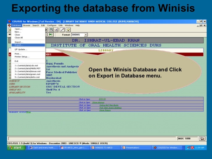Switch to 05-ABCD_intro_ppt taskbar item
The width and height of the screenshot is (212, 159).
74,148
